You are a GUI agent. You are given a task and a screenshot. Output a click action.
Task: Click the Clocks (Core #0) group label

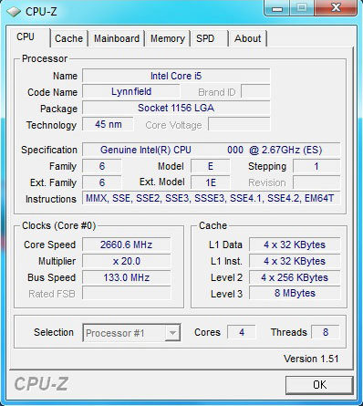click(x=59, y=226)
